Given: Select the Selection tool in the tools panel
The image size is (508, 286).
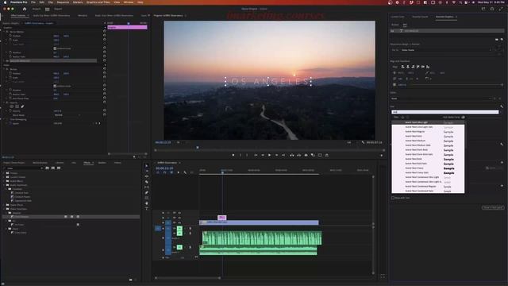Looking at the screenshot, I should [x=146, y=166].
